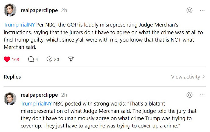The height and width of the screenshot is (132, 210).
Task: Open the main post's three-dot menu
Action: point(202,10)
